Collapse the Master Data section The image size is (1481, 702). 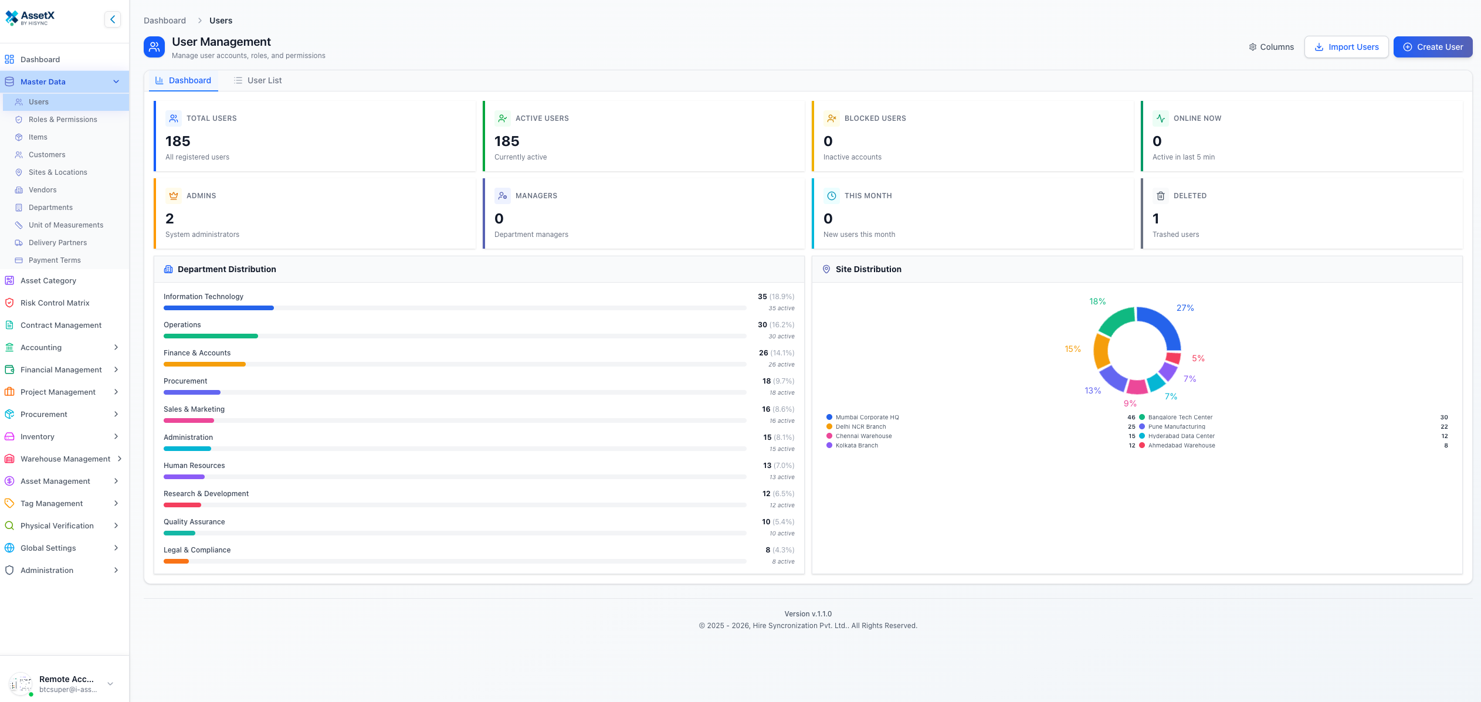pos(116,82)
